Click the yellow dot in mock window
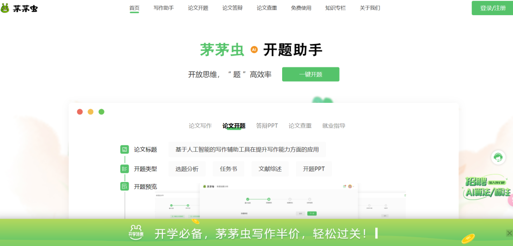513x246 pixels. [x=91, y=112]
